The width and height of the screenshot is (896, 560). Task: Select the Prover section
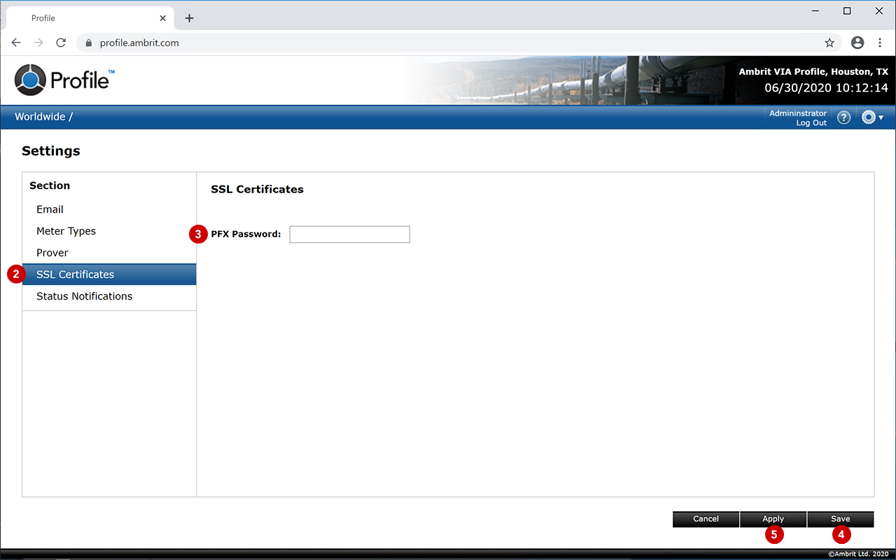[x=109, y=253]
